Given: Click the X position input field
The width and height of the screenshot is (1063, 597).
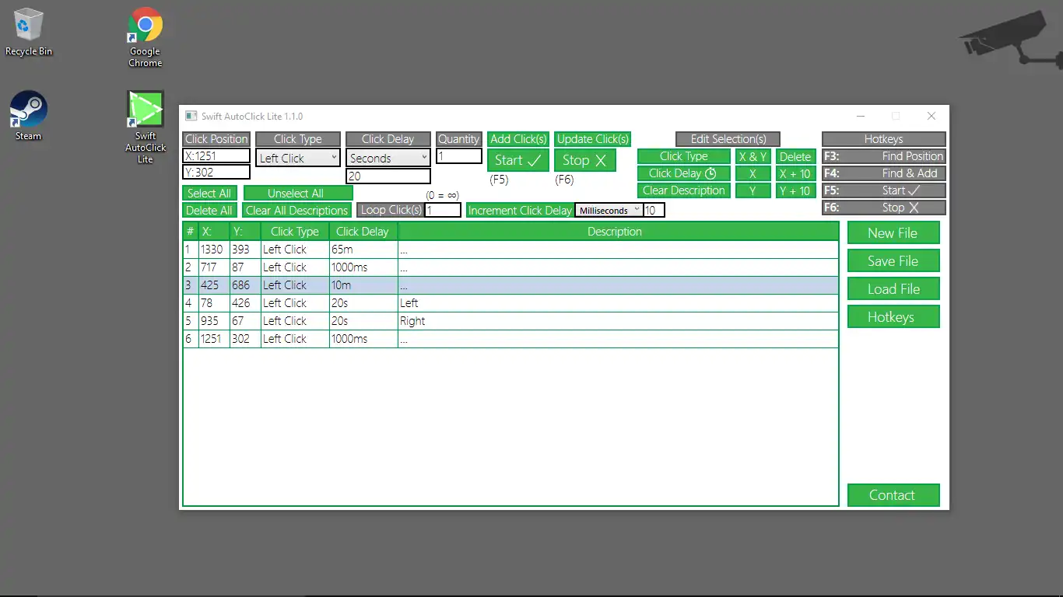Looking at the screenshot, I should (216, 155).
